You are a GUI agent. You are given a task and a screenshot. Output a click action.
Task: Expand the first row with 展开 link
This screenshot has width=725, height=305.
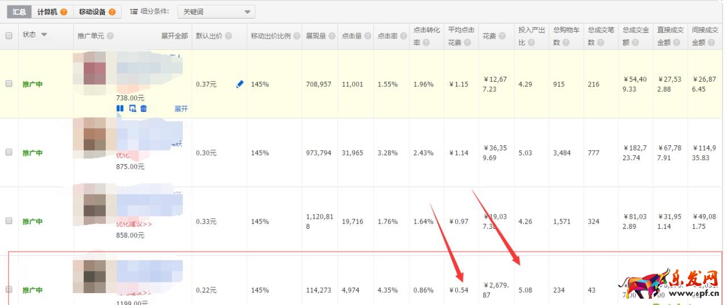(x=181, y=109)
